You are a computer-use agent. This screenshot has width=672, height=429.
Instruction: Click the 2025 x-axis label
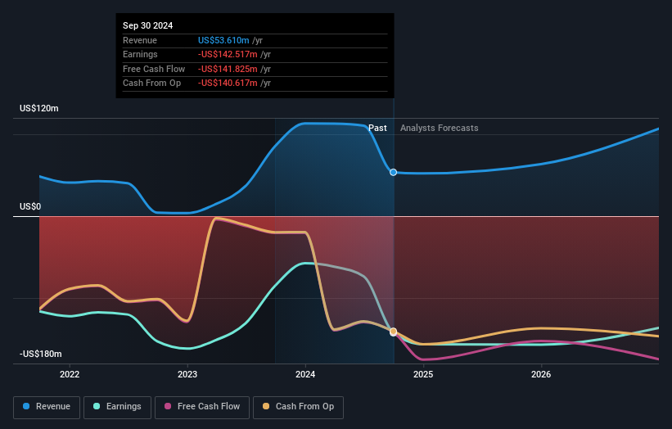423,375
